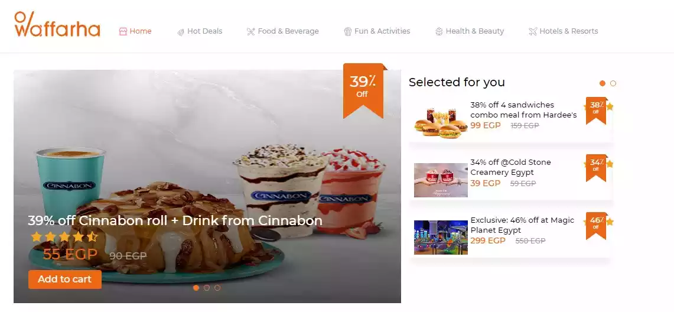Add Cinnabon deal to cart
674x312 pixels.
click(65, 279)
